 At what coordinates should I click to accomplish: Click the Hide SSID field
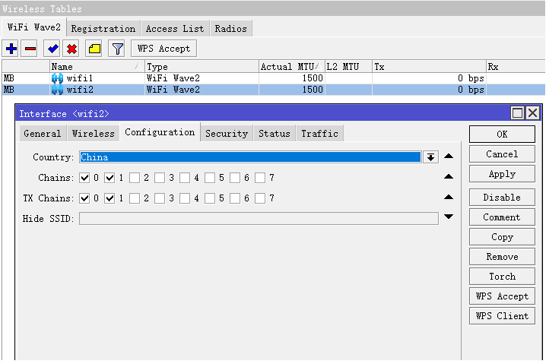coord(259,219)
